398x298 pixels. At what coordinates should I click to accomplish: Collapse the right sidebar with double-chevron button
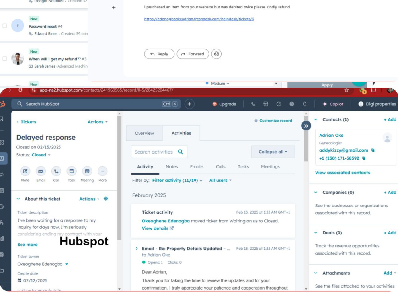(306, 126)
